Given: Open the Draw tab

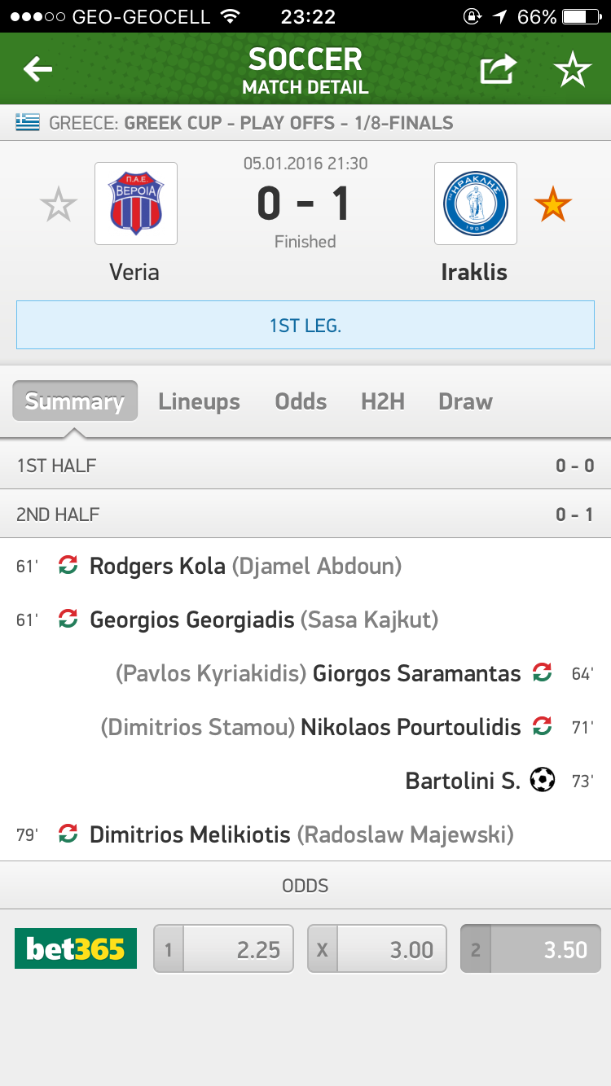Looking at the screenshot, I should point(465,401).
